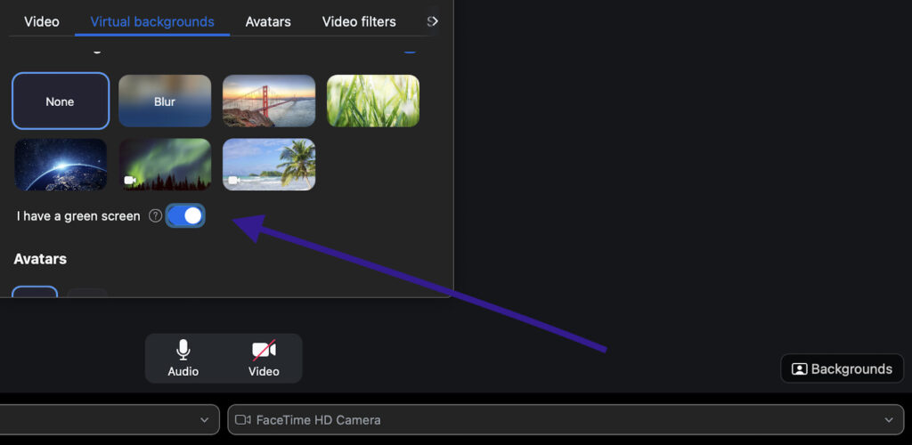The height and width of the screenshot is (445, 912).
Task: Go to the Video tab
Action: pyautogui.click(x=42, y=21)
